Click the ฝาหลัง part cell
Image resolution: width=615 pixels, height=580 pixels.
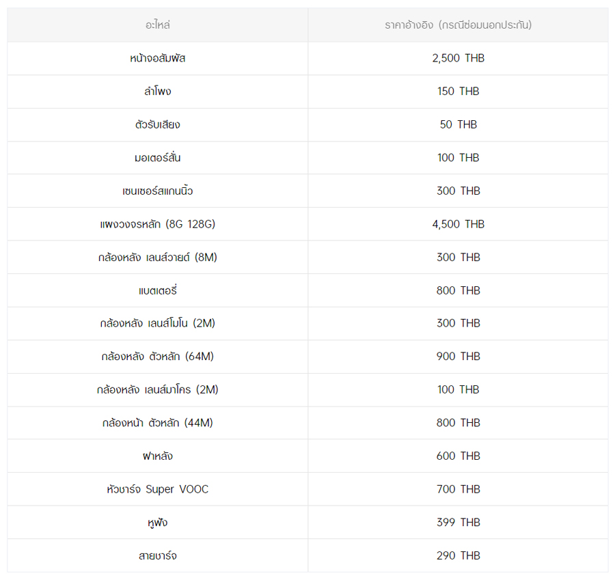(x=157, y=456)
